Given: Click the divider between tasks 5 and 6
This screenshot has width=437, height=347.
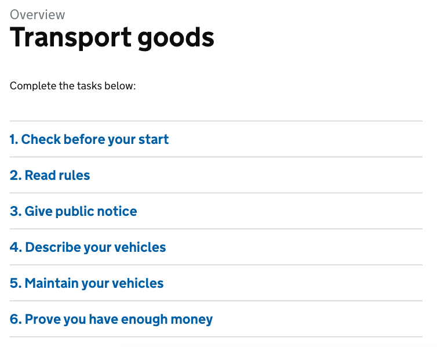Looking at the screenshot, I should point(216,301).
